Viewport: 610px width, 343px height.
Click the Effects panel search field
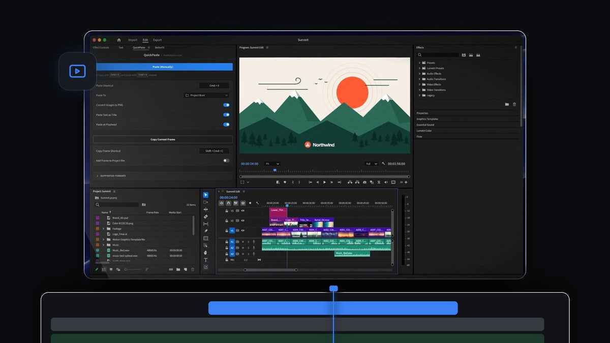point(438,55)
